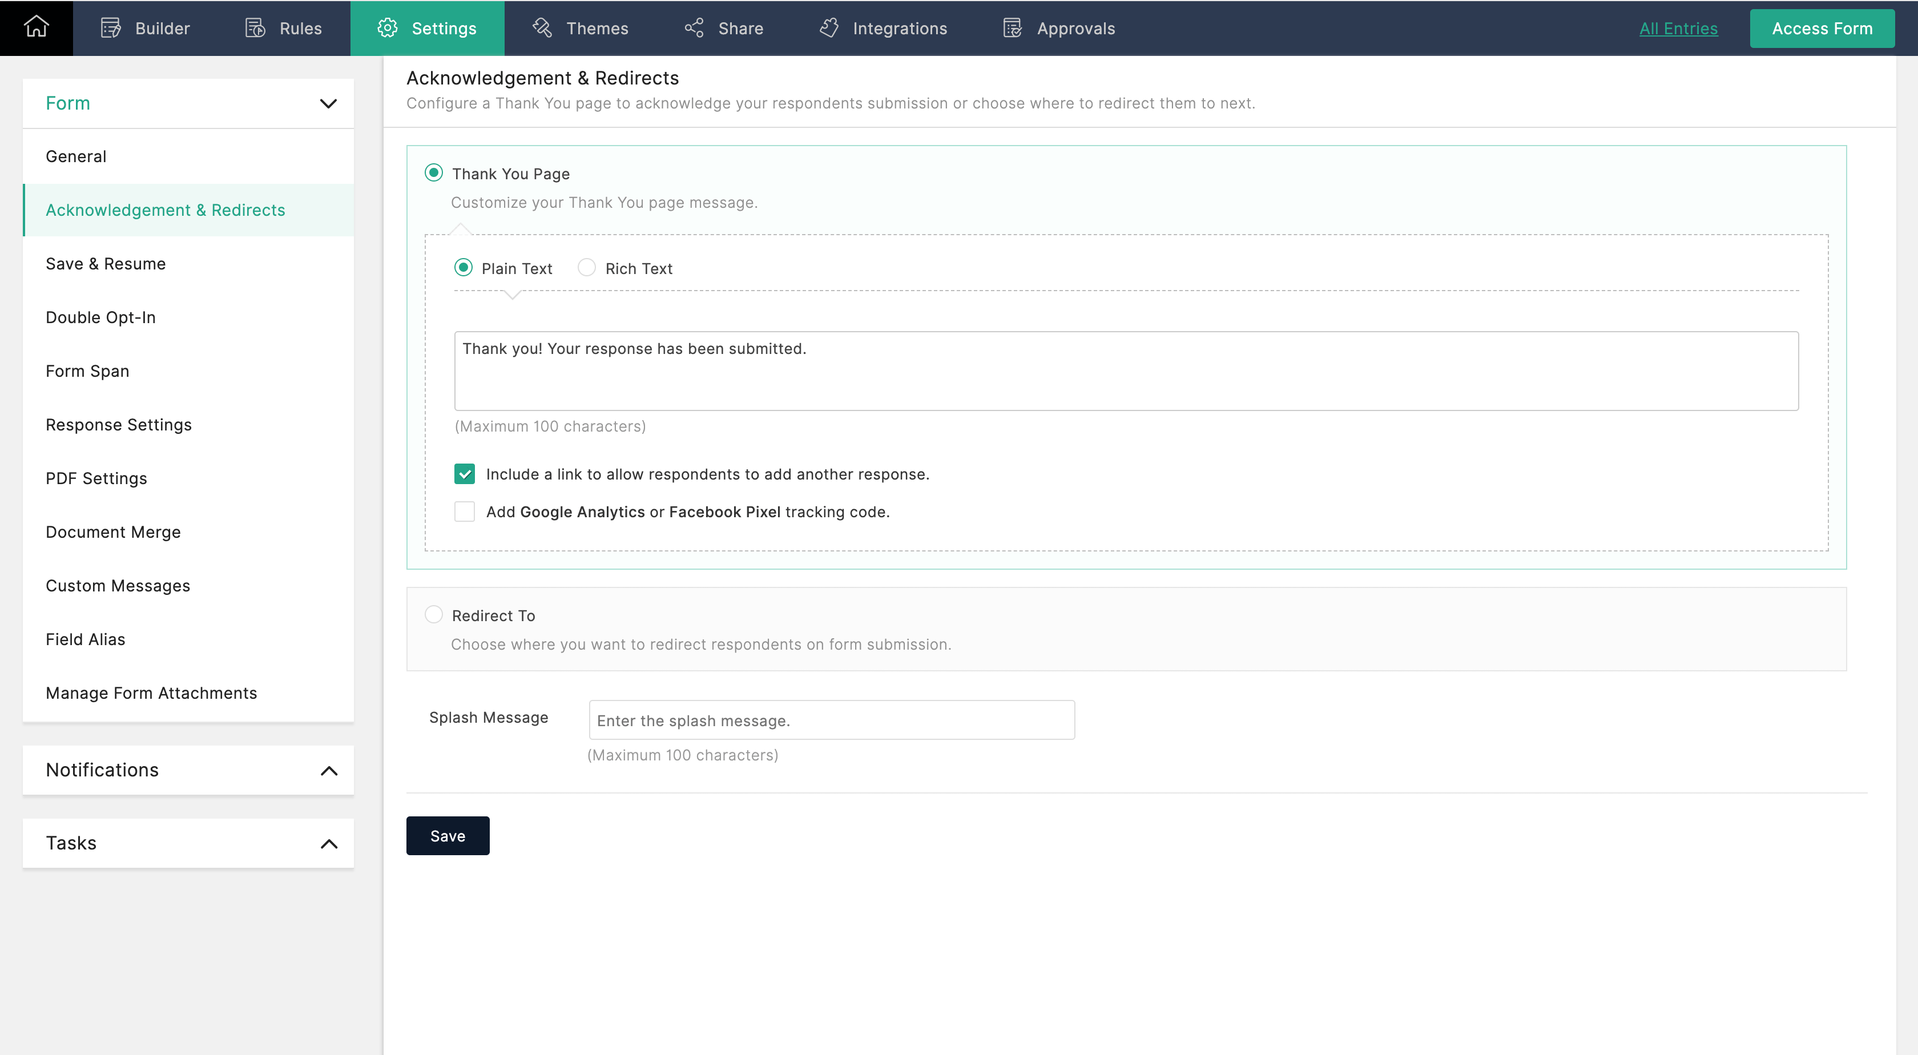The width and height of the screenshot is (1918, 1055).
Task: Open General settings in sidebar
Action: click(188, 156)
